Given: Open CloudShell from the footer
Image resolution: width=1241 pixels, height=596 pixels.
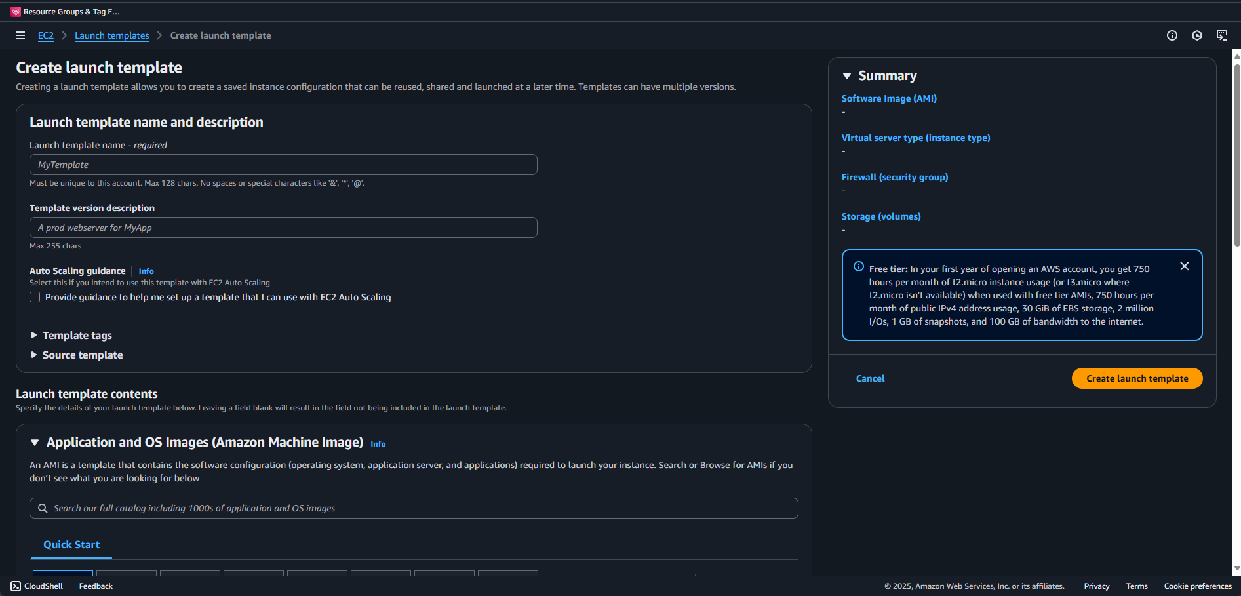Looking at the screenshot, I should coord(37,586).
